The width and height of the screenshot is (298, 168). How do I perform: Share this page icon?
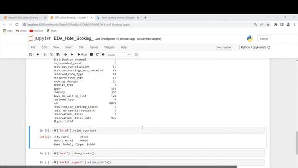(262, 25)
